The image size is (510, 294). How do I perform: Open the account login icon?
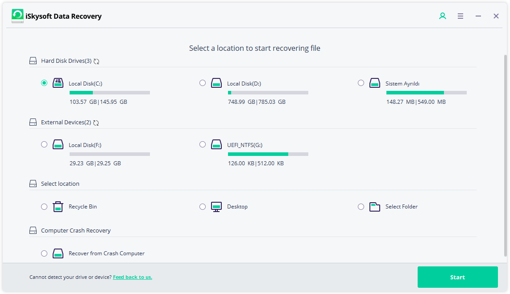[x=442, y=16]
